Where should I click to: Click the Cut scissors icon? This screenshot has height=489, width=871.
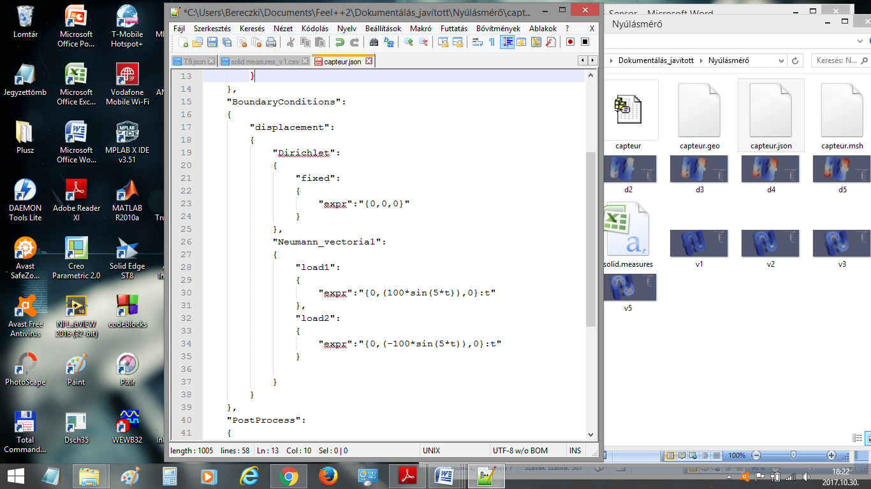[291, 43]
